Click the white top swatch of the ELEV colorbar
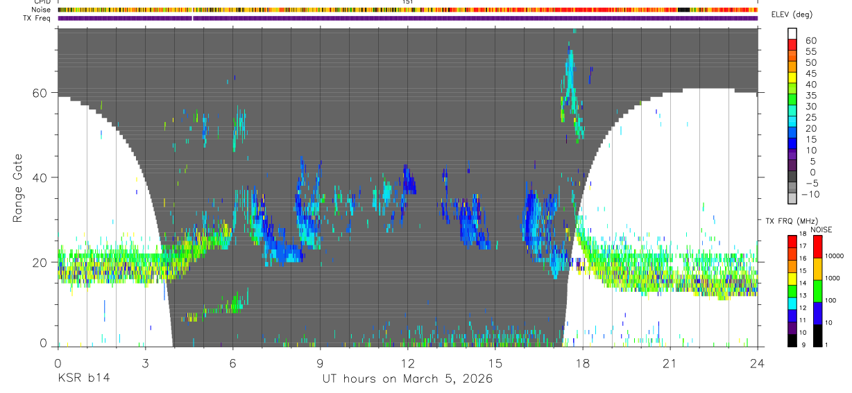The width and height of the screenshot is (852, 393). pos(792,33)
